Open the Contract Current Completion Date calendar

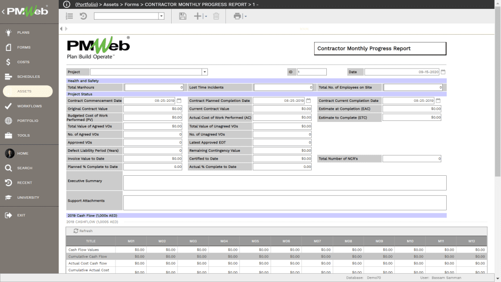[x=437, y=99]
